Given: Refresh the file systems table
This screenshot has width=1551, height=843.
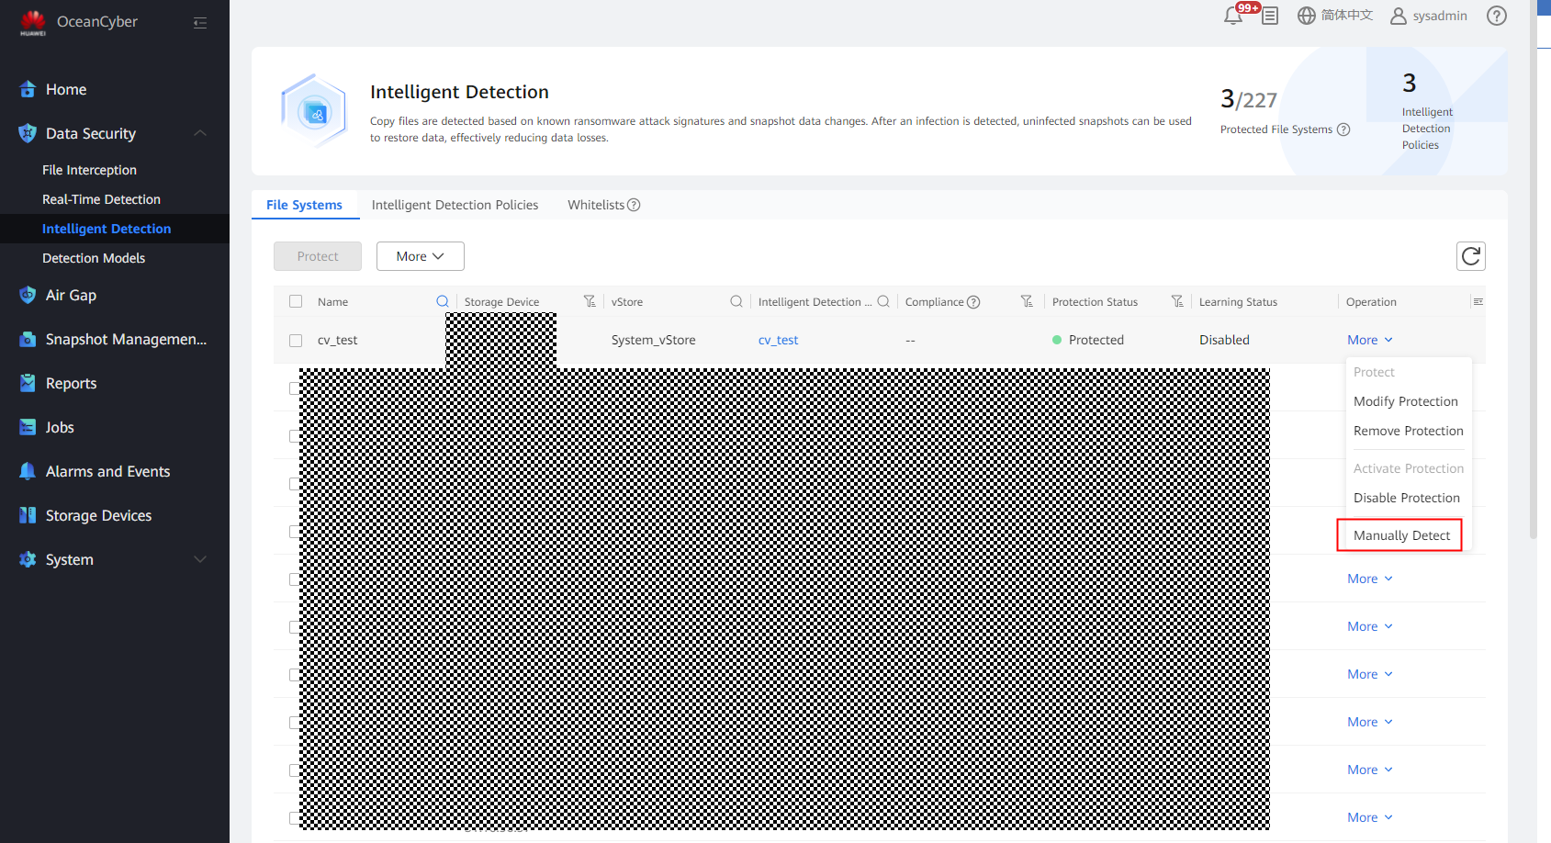Looking at the screenshot, I should pyautogui.click(x=1470, y=256).
